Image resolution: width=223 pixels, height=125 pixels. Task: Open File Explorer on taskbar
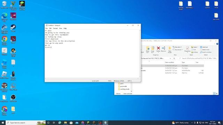tap(66, 123)
